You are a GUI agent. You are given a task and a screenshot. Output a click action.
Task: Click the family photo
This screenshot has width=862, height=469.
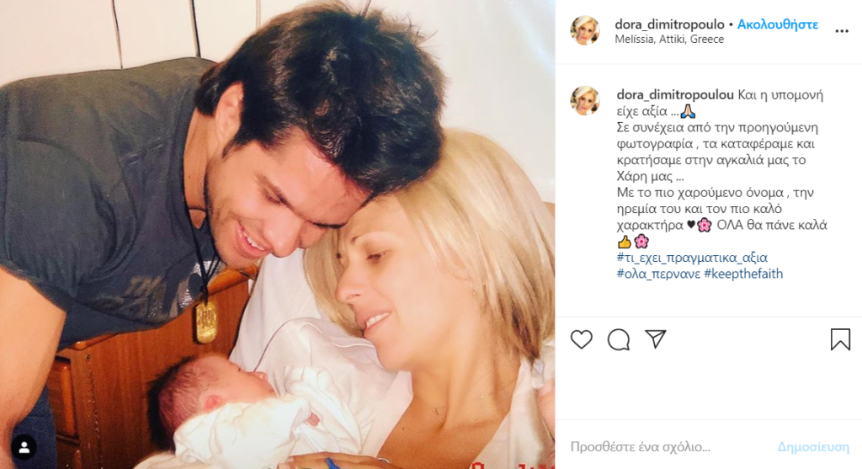(x=277, y=234)
